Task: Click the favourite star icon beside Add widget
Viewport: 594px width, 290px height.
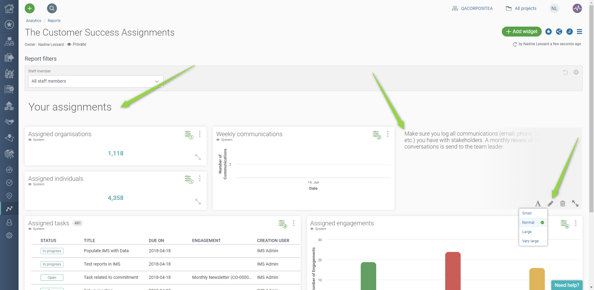Action: (x=549, y=32)
